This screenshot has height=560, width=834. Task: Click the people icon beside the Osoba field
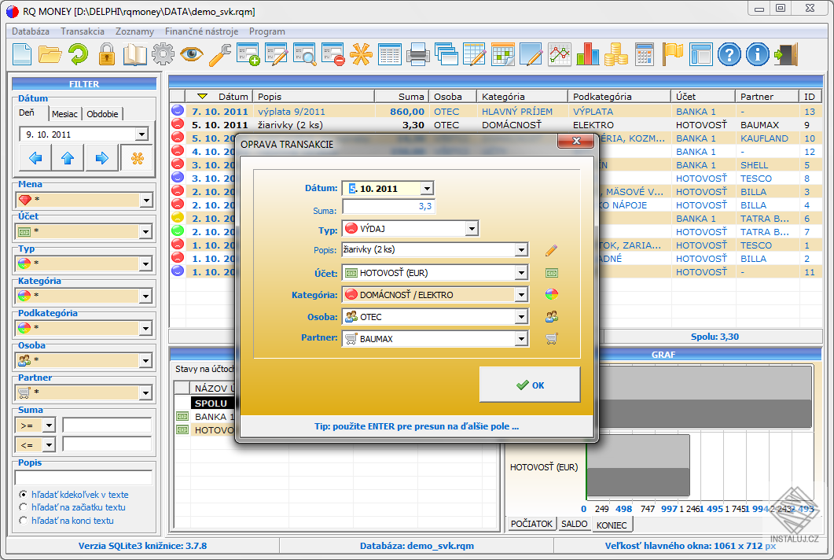(x=552, y=317)
